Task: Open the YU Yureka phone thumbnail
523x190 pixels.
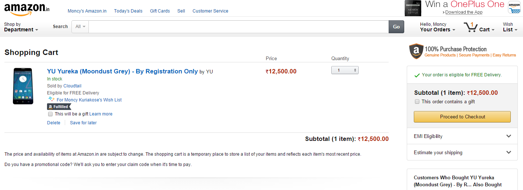Action: (x=23, y=86)
